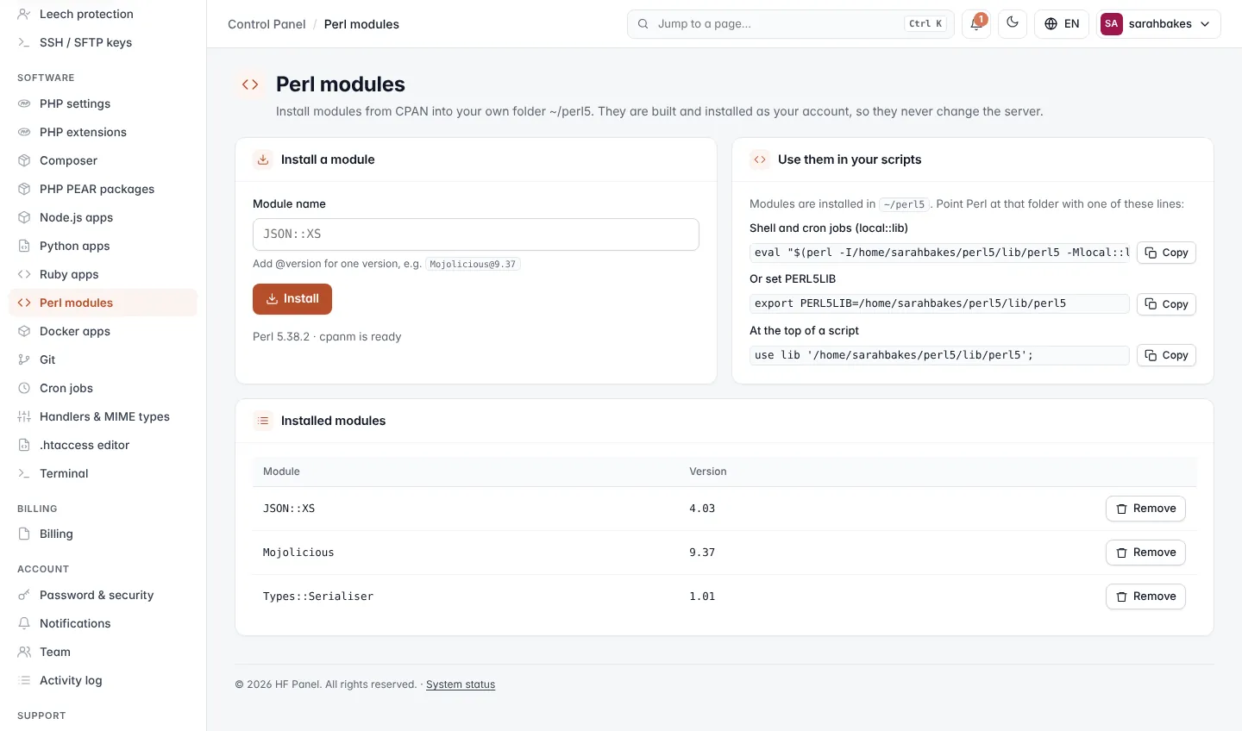Toggle dark mode moon icon

pyautogui.click(x=1013, y=24)
